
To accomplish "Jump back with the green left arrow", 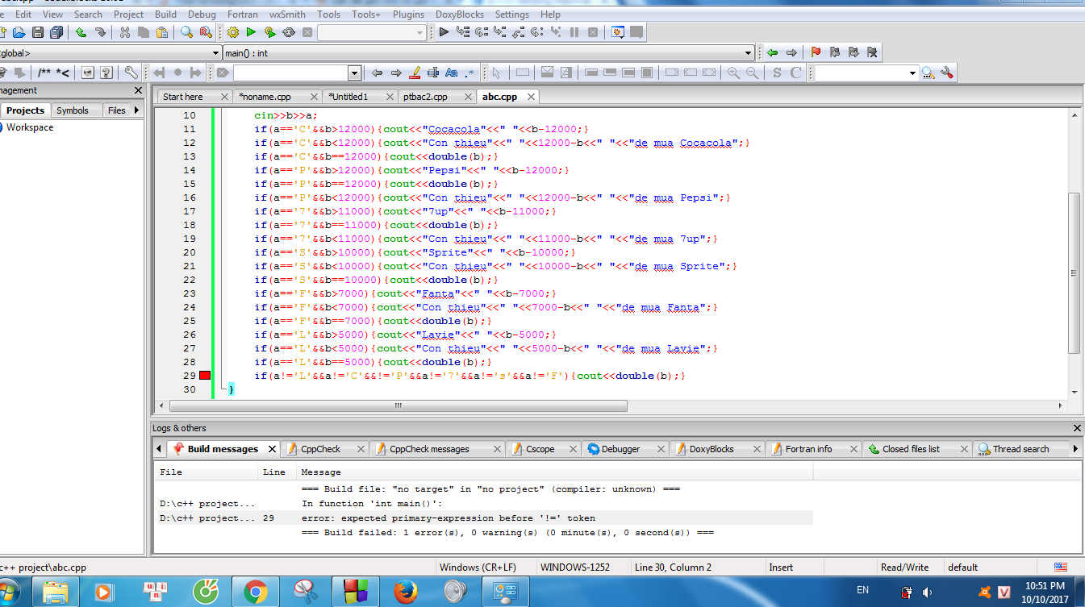I will (772, 52).
